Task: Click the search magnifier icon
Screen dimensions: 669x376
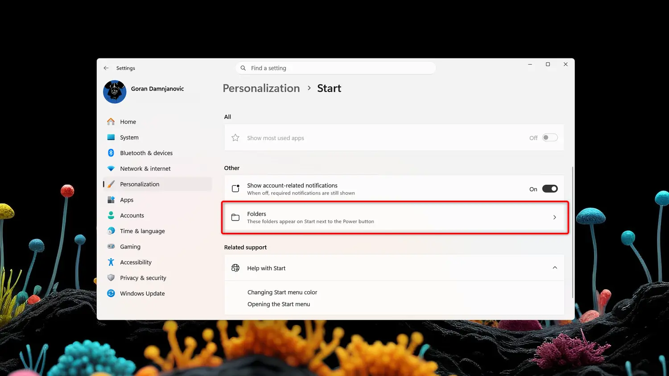Action: (x=243, y=68)
